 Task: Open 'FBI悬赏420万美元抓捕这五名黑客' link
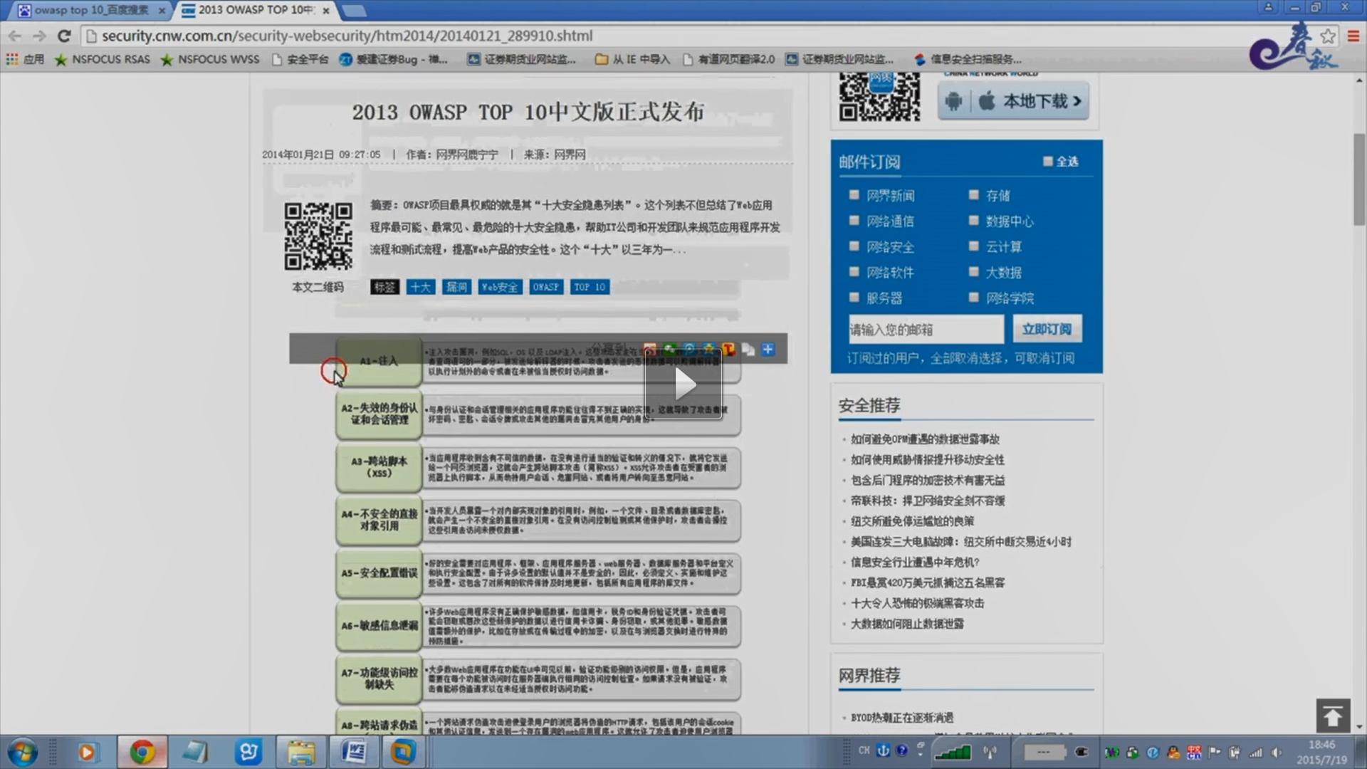pos(928,582)
